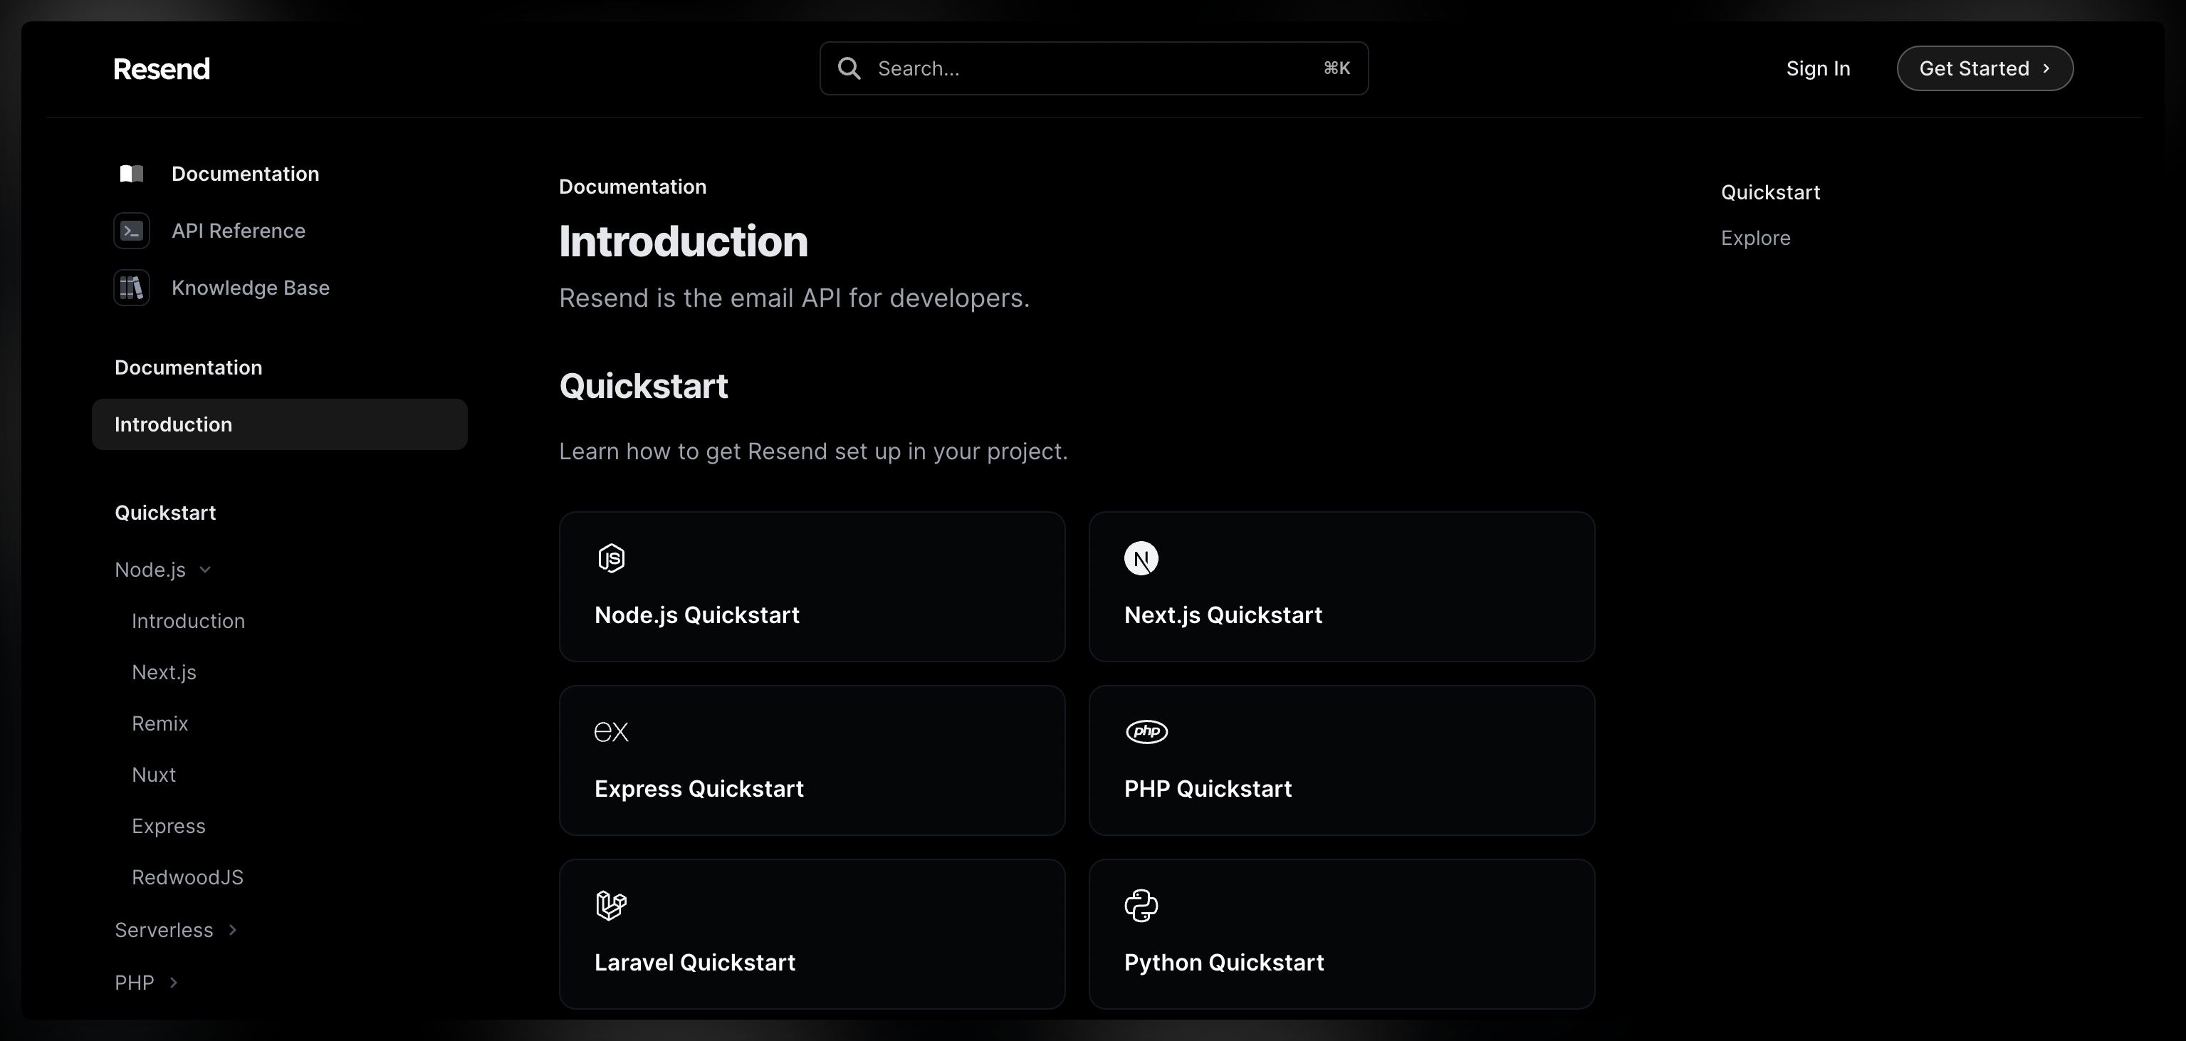Open the Python Quickstart card
This screenshot has height=1041, width=2186.
(1342, 934)
